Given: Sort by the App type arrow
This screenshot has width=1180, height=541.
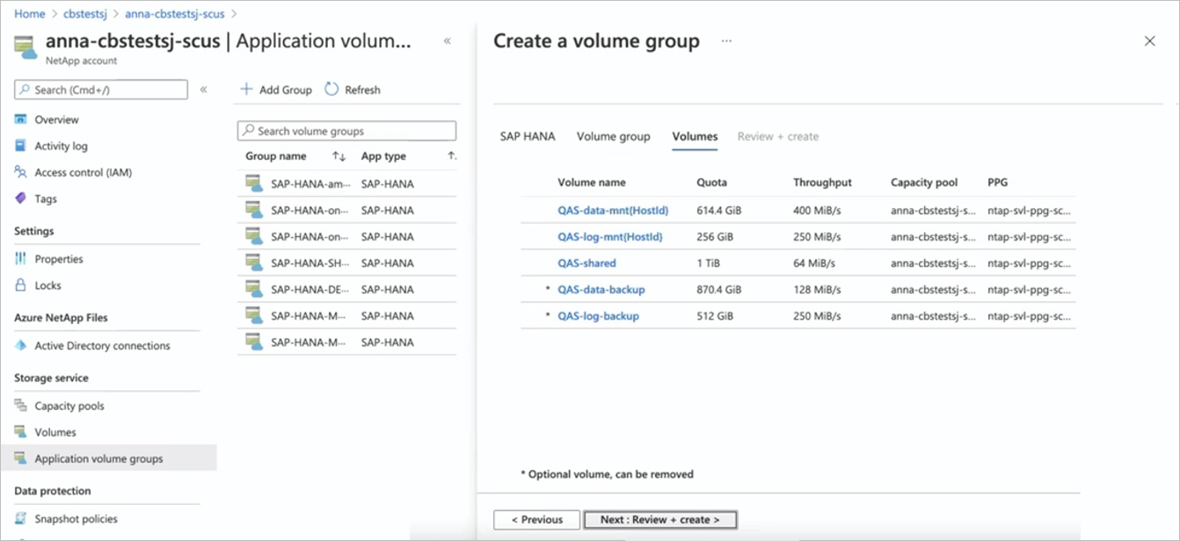Looking at the screenshot, I should (452, 156).
